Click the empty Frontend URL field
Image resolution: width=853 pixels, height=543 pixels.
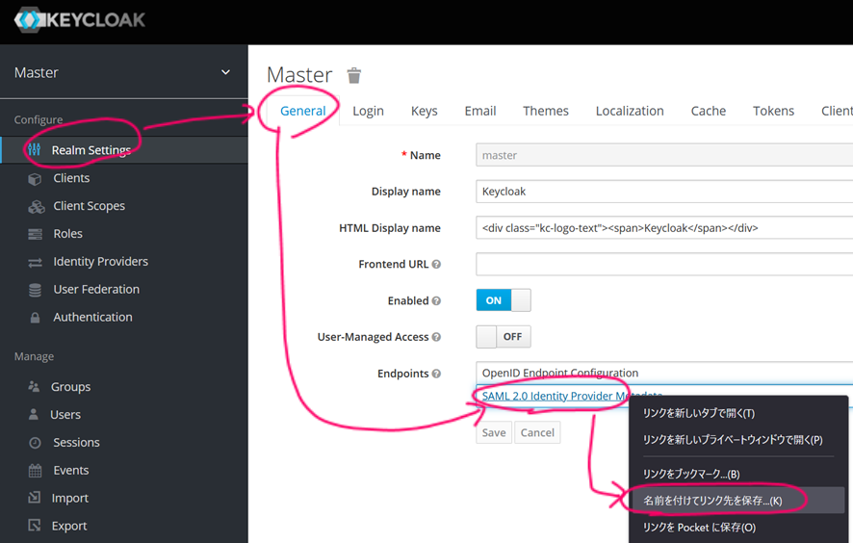tap(664, 264)
